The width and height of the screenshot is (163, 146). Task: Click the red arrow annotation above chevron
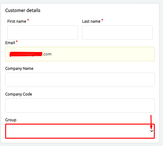point(151,122)
